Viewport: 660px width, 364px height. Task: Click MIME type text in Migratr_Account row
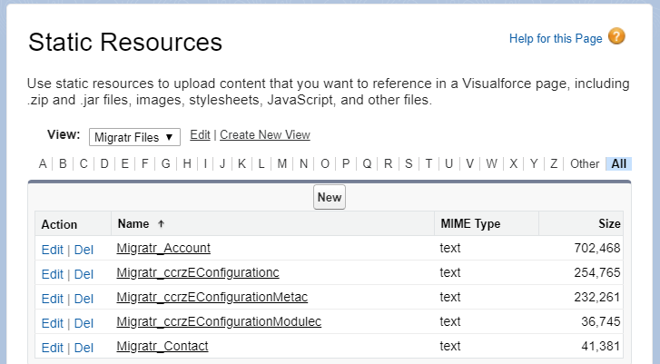coord(450,249)
